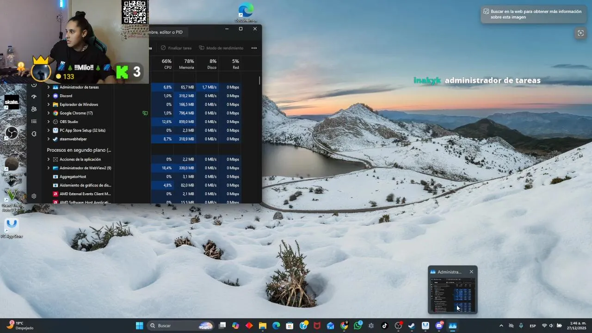Open Task View from the taskbar
Viewport: 592px width, 333px height.
click(x=222, y=326)
